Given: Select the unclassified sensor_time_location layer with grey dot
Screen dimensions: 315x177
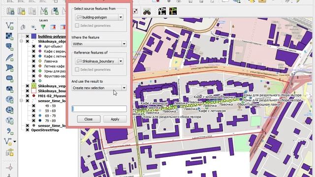Looking at the screenshot, I should point(52,126).
